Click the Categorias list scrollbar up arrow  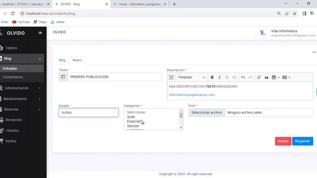(181, 111)
